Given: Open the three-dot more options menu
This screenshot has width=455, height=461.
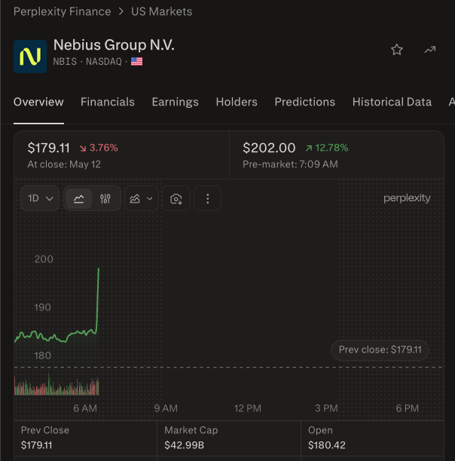Looking at the screenshot, I should tap(207, 199).
